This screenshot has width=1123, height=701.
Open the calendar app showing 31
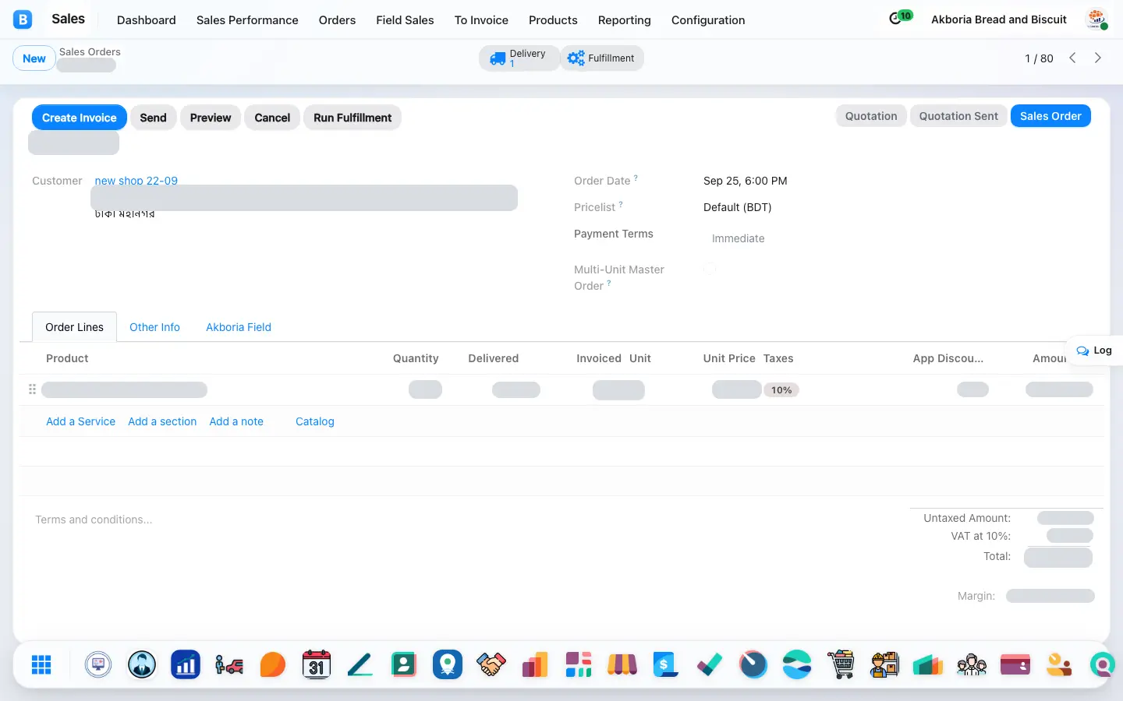coord(317,664)
